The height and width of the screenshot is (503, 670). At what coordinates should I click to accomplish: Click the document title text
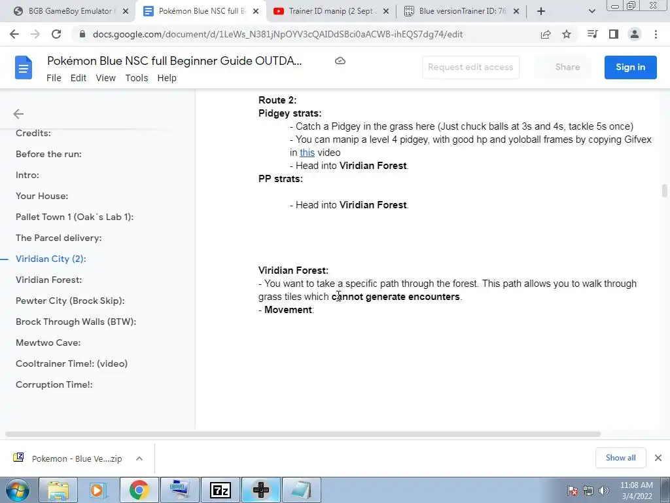coord(174,61)
